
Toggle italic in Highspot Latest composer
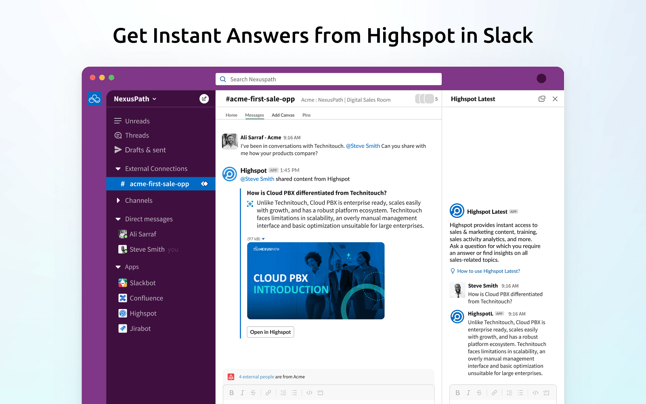pyautogui.click(x=468, y=393)
